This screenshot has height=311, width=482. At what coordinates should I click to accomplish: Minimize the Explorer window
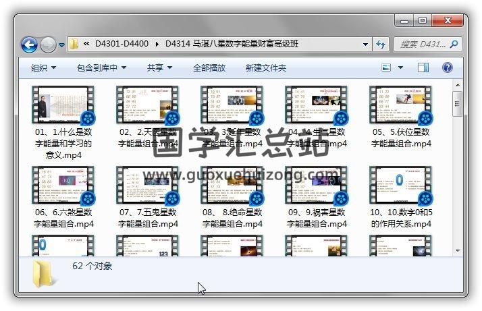coord(404,21)
